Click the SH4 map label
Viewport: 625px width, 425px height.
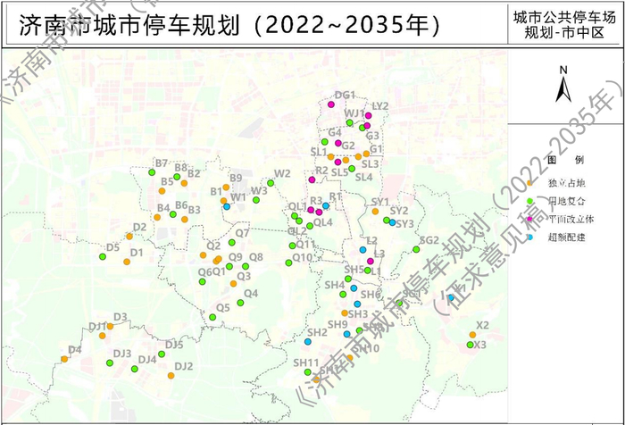pyautogui.click(x=335, y=285)
